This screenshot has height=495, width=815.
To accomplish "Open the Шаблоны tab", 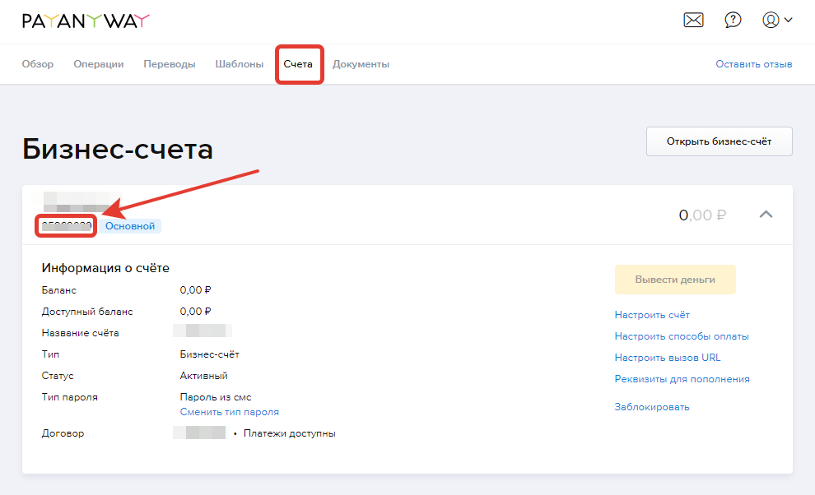I will point(239,64).
